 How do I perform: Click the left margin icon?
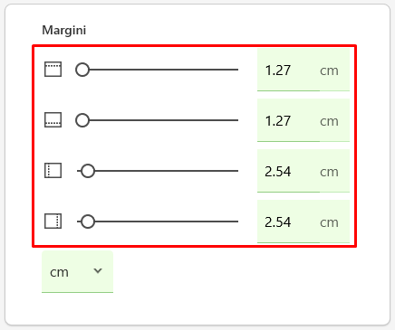pyautogui.click(x=53, y=171)
